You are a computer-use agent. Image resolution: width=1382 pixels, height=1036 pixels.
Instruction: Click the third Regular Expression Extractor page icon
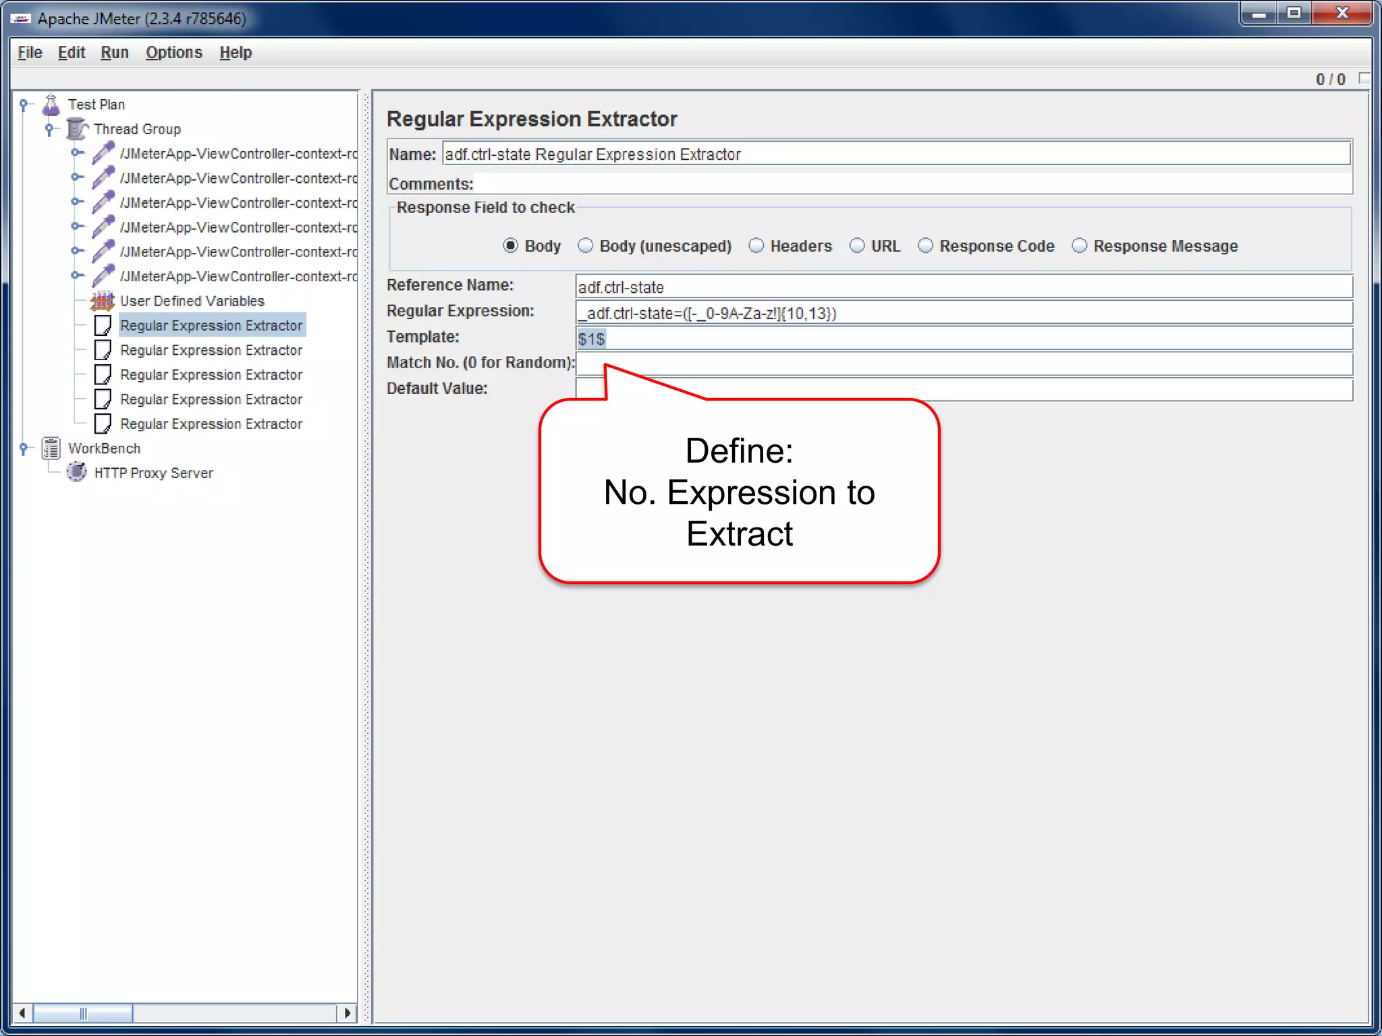click(x=103, y=374)
